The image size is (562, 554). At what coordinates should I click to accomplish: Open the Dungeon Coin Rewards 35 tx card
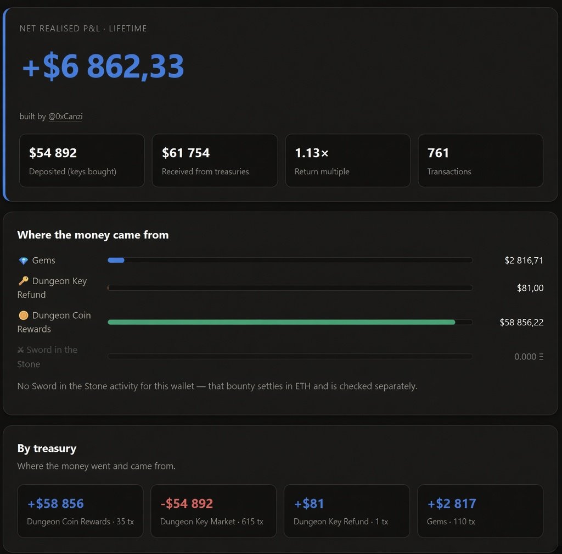point(80,511)
